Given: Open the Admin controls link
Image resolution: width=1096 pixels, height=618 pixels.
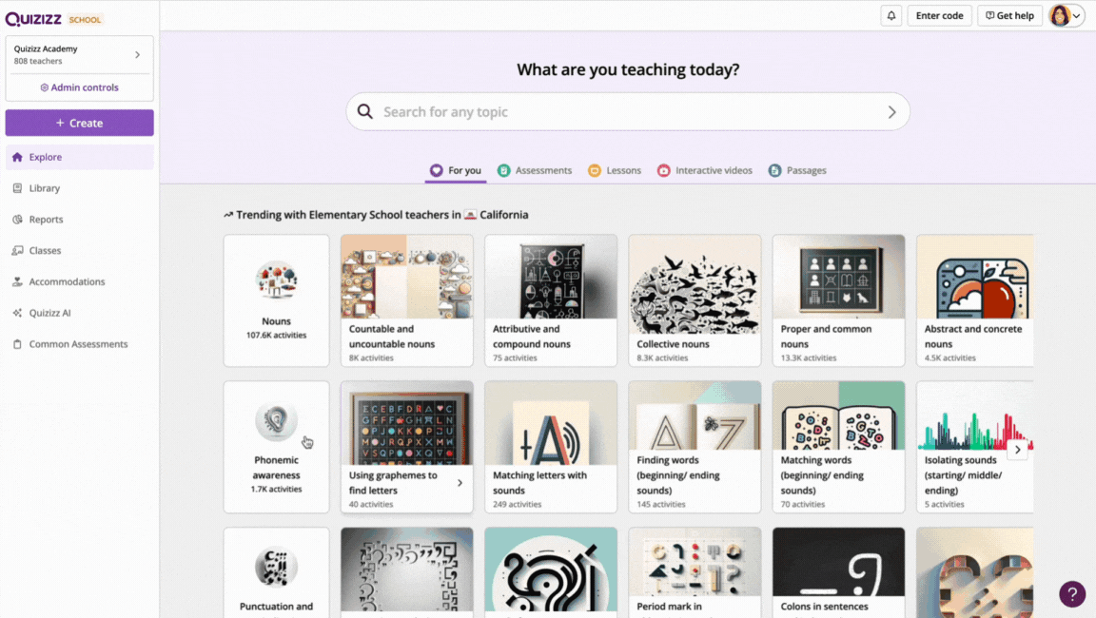Looking at the screenshot, I should pos(79,87).
